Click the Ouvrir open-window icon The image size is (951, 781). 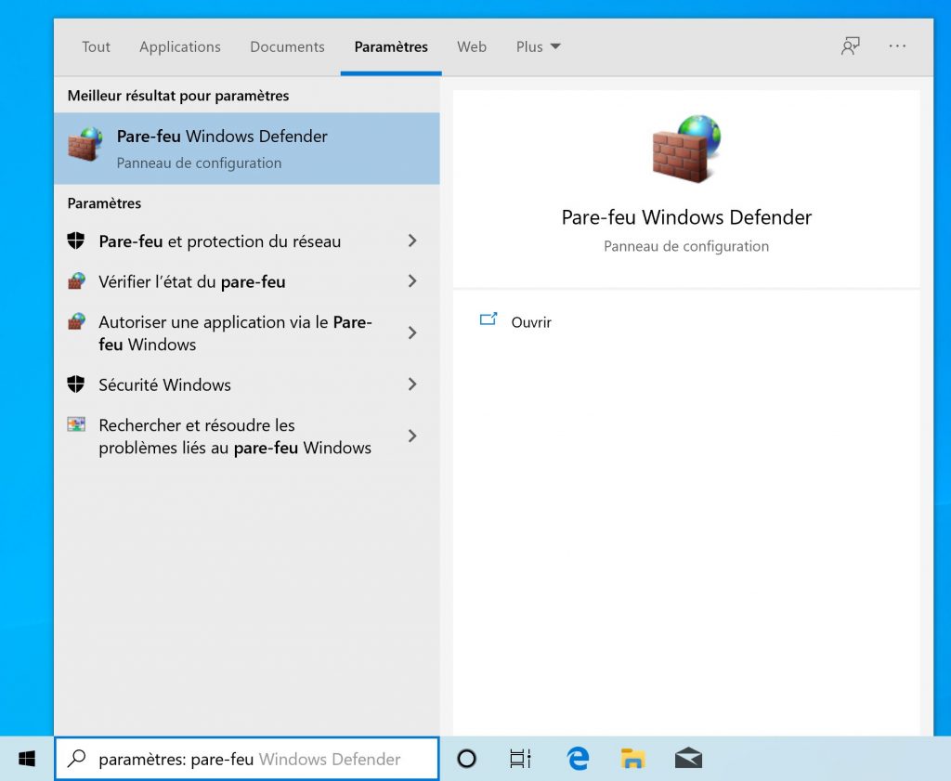(x=489, y=319)
